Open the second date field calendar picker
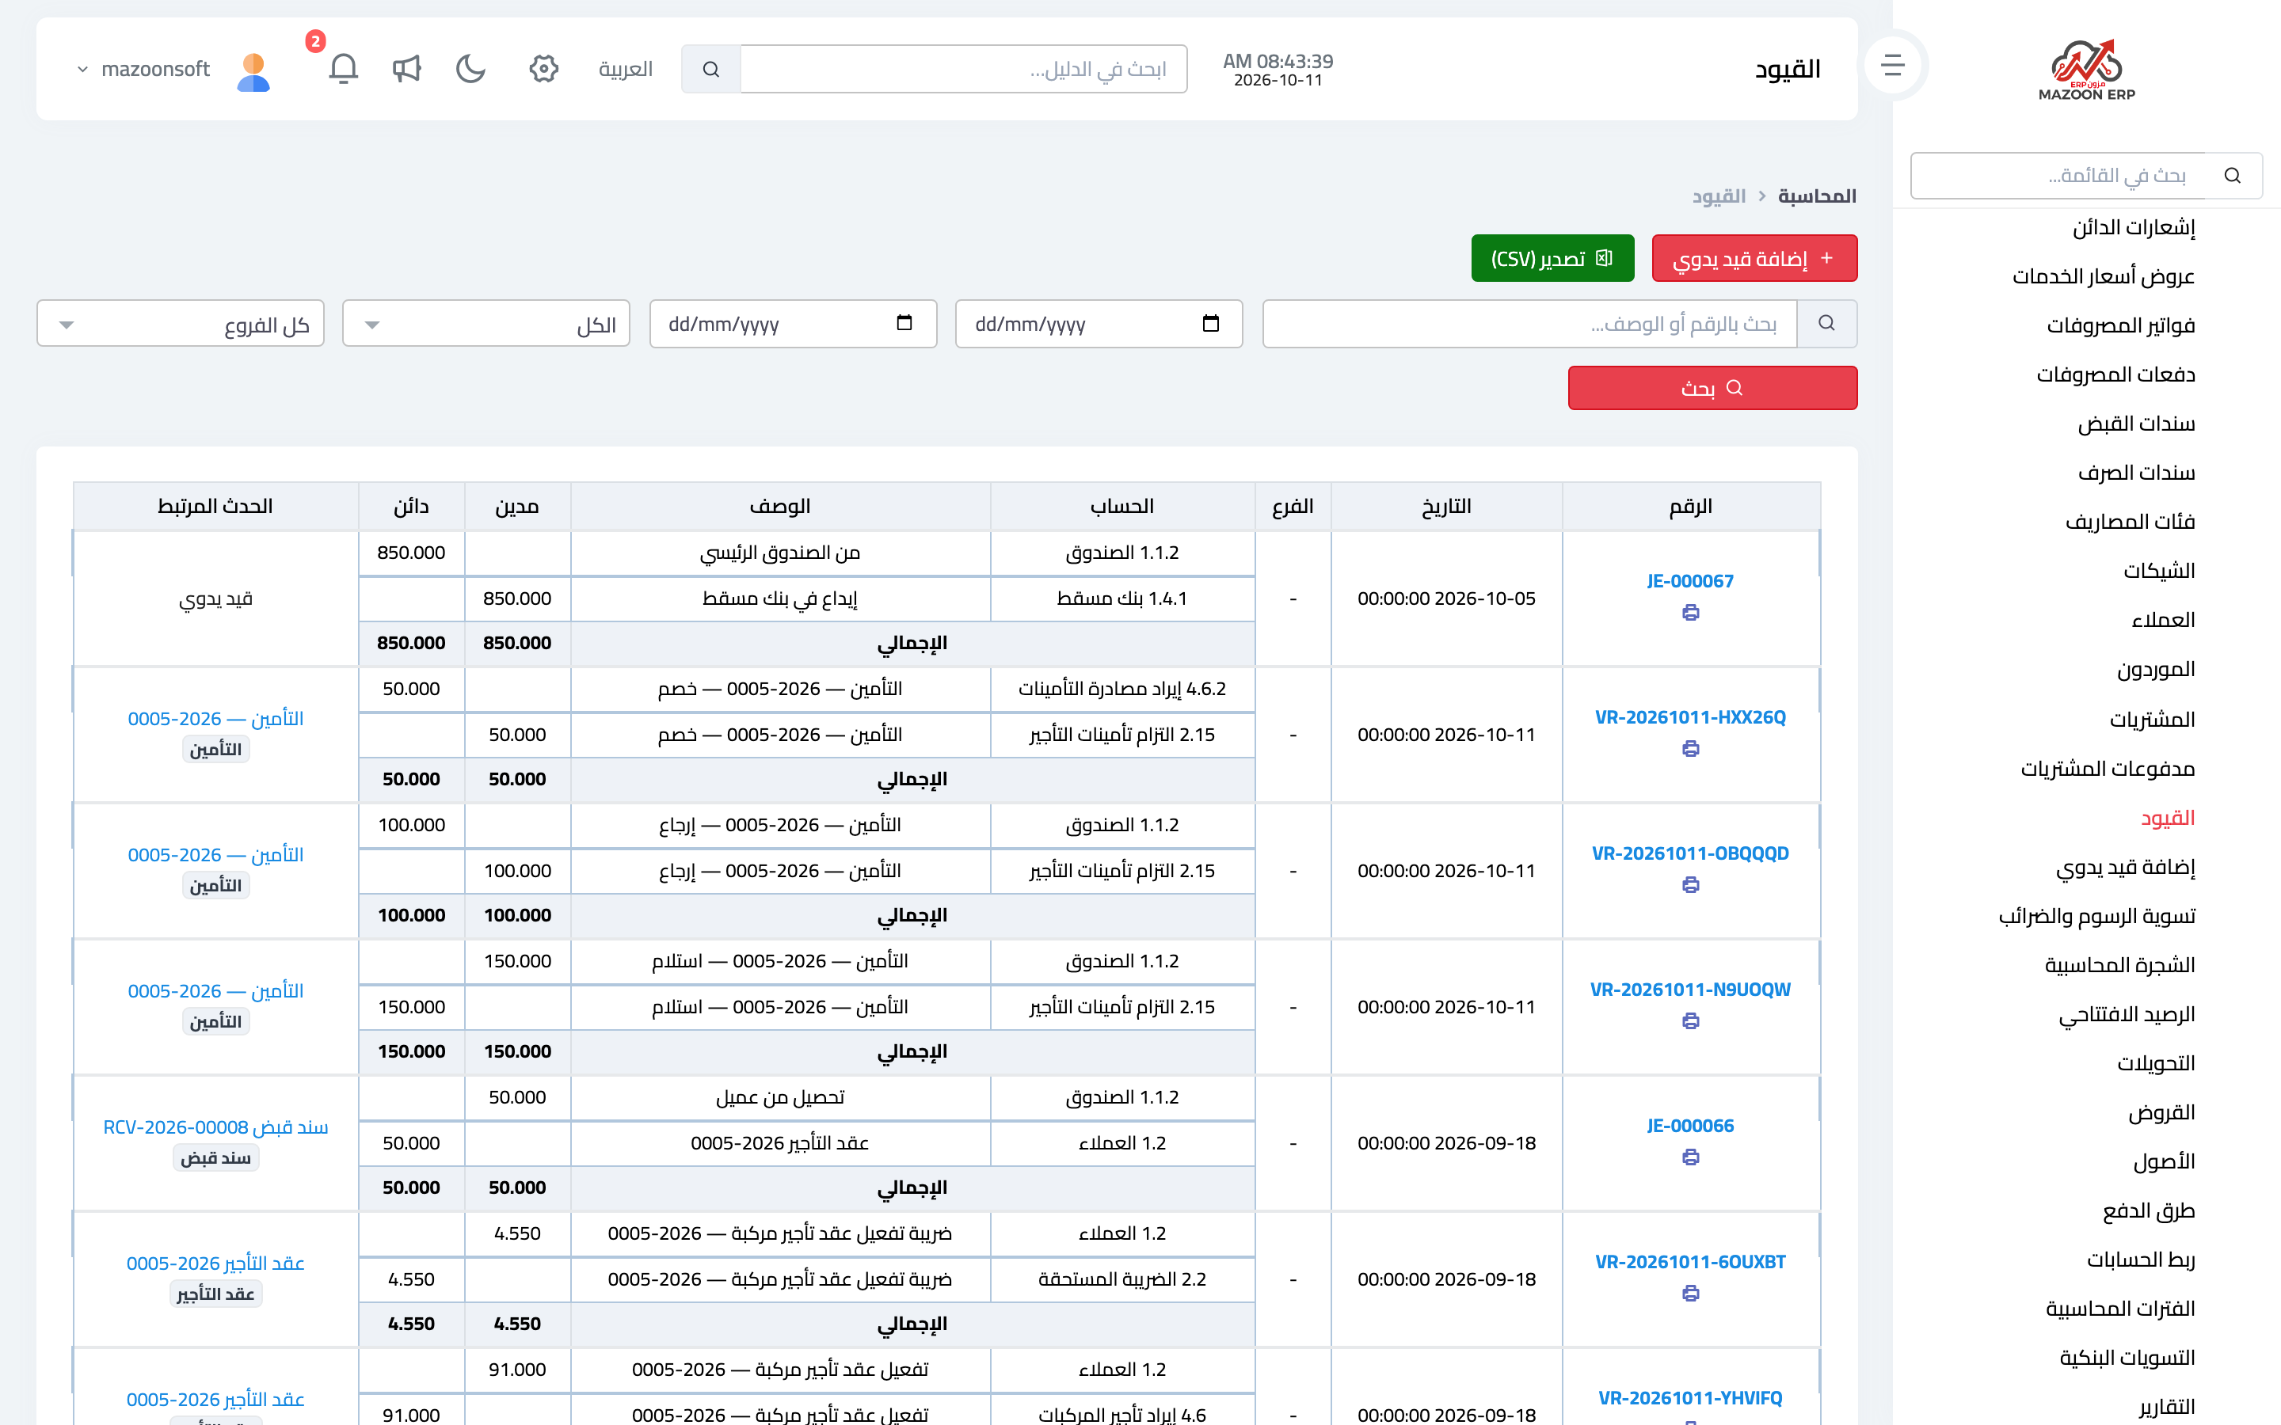2281x1425 pixels. [904, 323]
